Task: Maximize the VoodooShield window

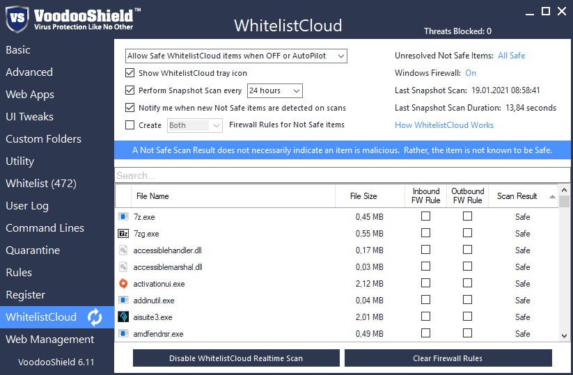Action: (x=546, y=11)
